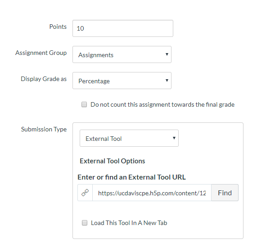Enable 'Do not count this assignment' checkbox
This screenshot has height=243, width=266.
(84, 104)
